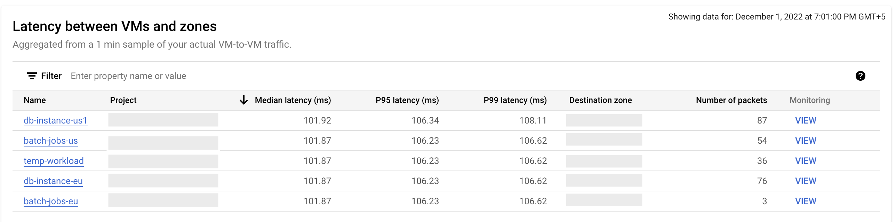Open the db-instance-us1 VM link

[55, 120]
